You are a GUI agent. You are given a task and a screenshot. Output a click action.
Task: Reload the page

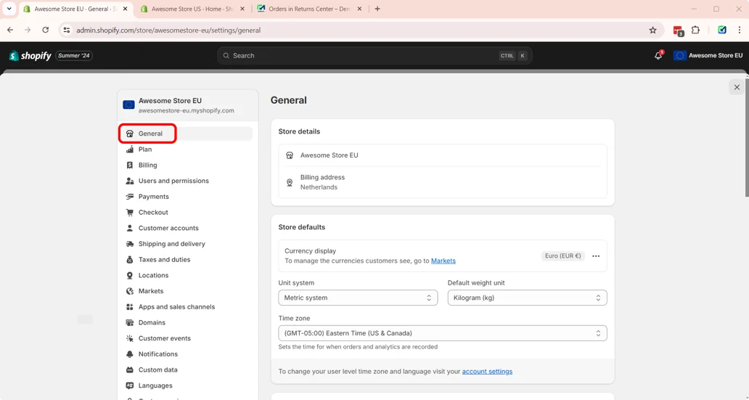pyautogui.click(x=46, y=30)
